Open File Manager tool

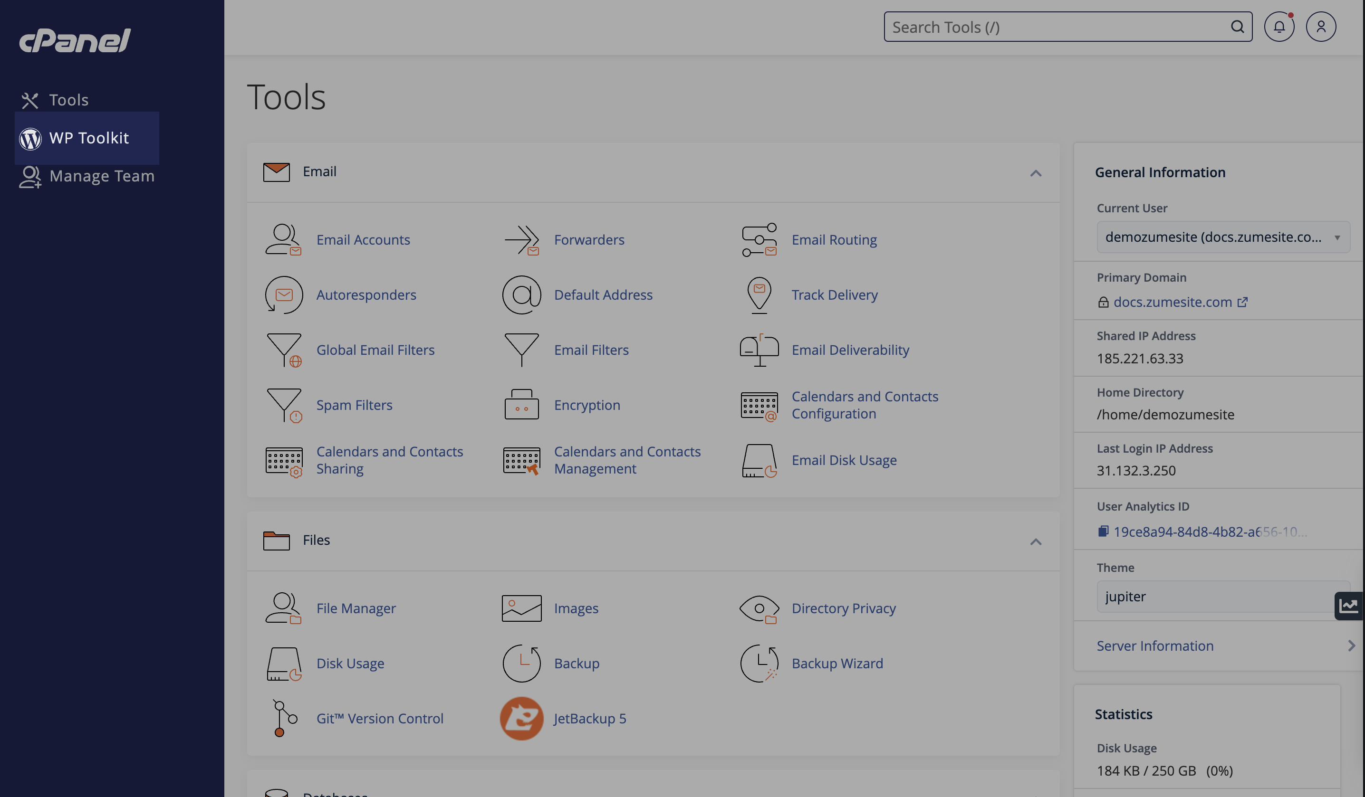356,607
